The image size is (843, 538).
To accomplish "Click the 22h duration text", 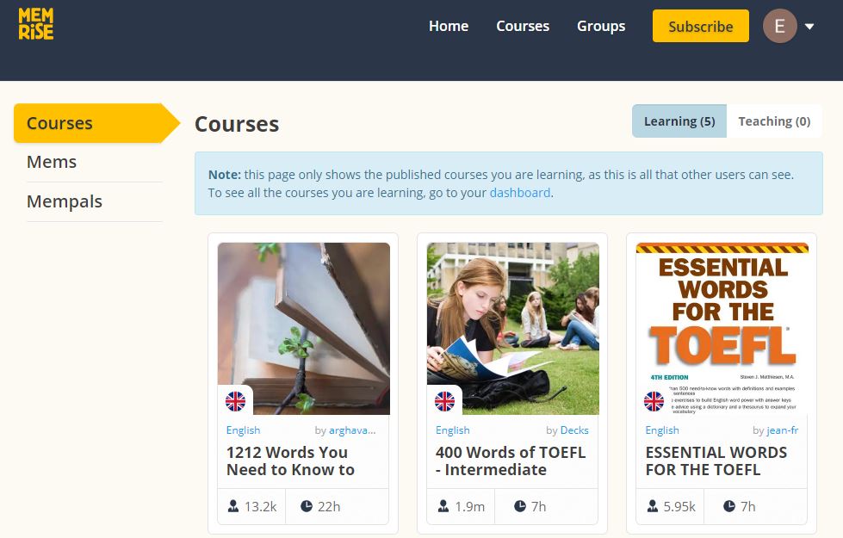I will 329,506.
